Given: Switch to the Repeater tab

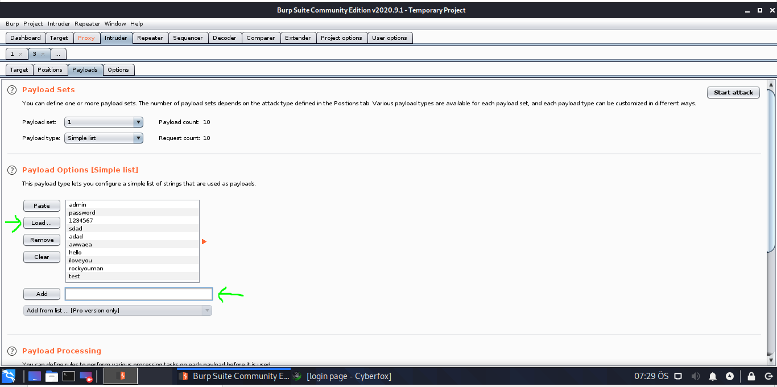Looking at the screenshot, I should click(x=150, y=38).
